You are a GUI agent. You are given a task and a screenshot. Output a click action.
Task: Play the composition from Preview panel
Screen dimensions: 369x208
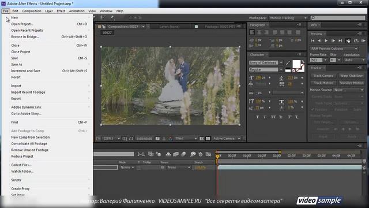click(x=326, y=40)
